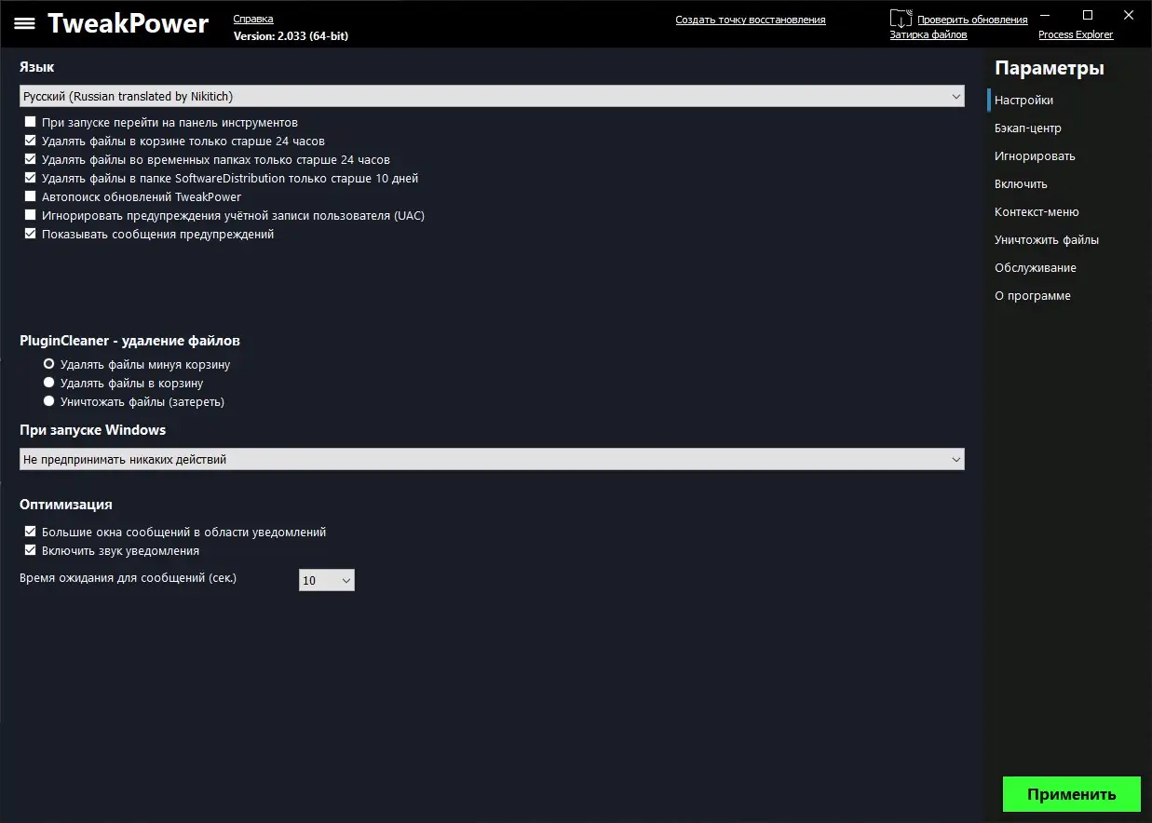Open Бэкап-центр section
This screenshot has height=823, width=1152.
pos(1028,128)
